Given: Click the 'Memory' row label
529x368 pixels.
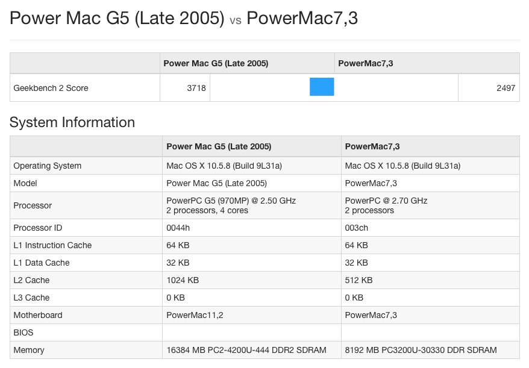Looking at the screenshot, I should point(29,350).
